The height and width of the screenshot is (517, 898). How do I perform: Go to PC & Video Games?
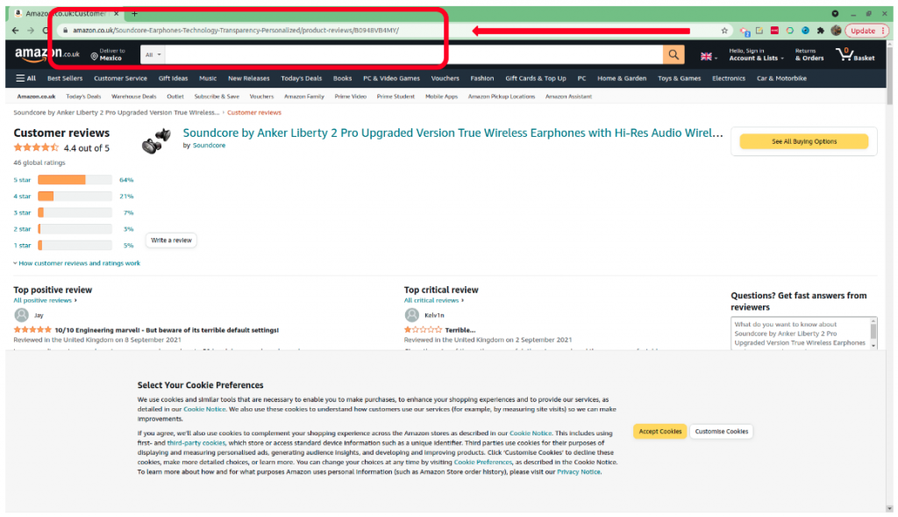[391, 78]
